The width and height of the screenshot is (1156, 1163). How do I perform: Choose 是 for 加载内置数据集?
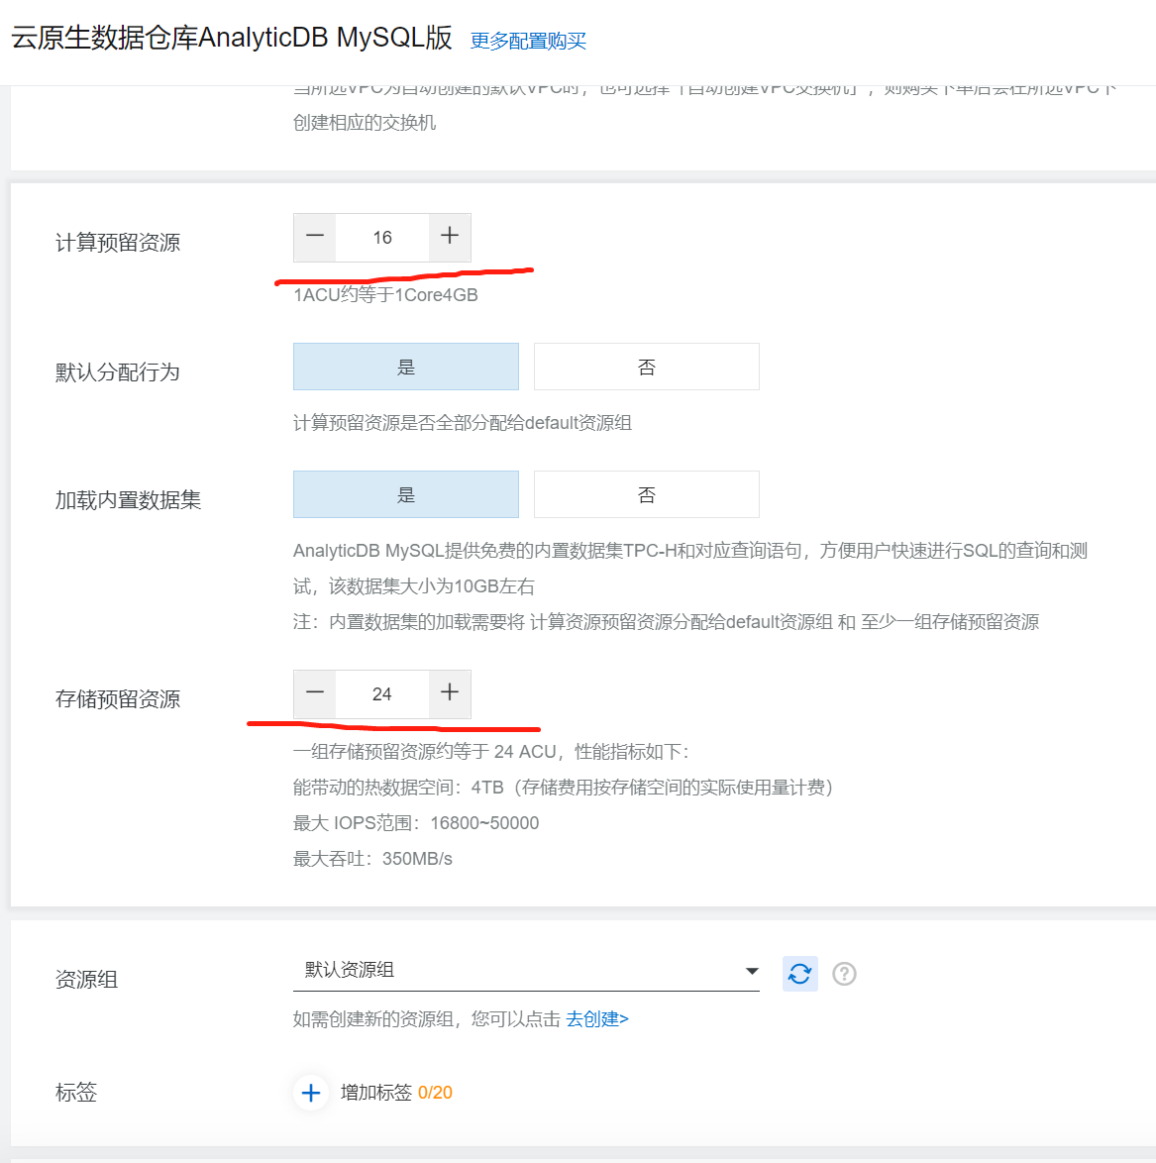tap(405, 494)
